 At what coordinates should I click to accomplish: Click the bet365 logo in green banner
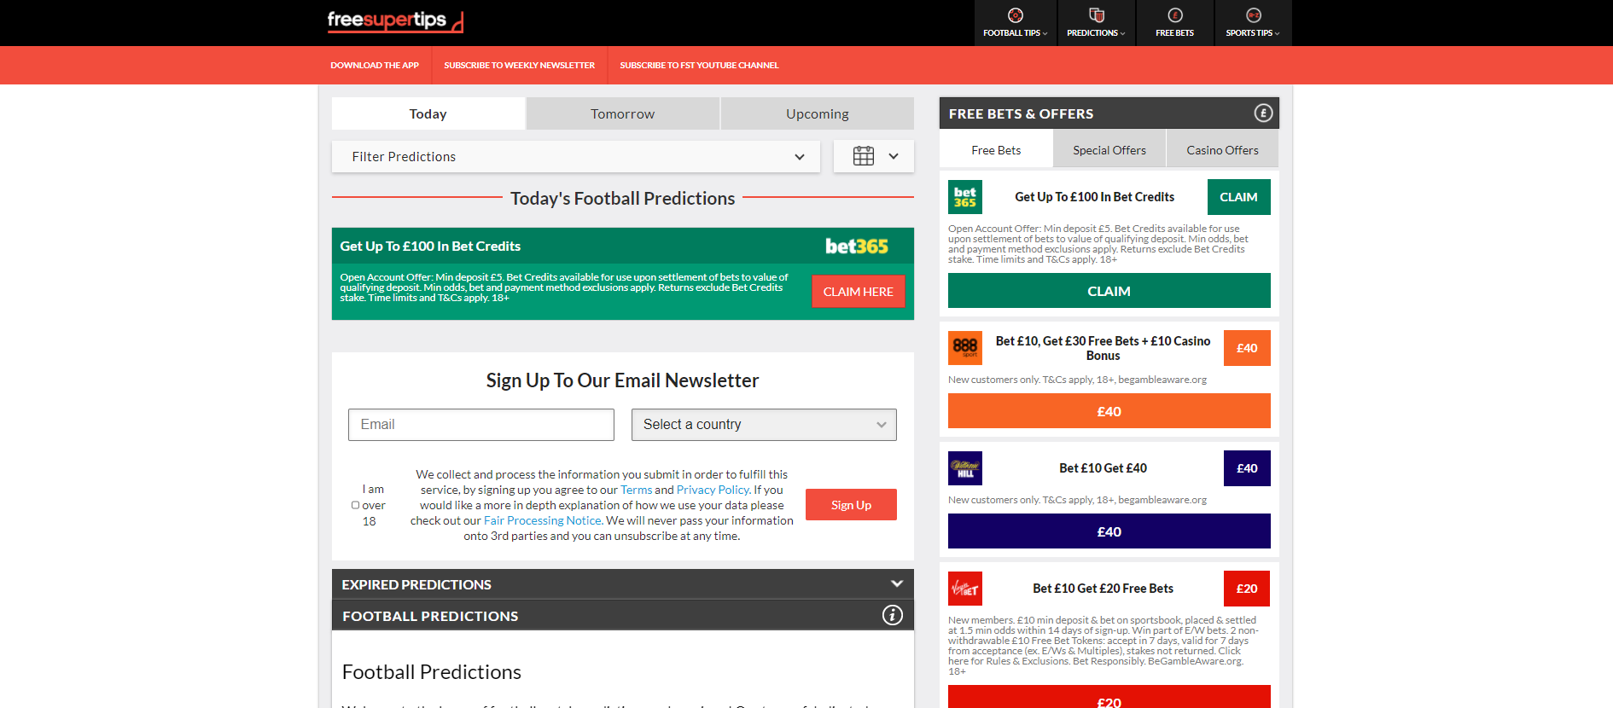click(857, 247)
